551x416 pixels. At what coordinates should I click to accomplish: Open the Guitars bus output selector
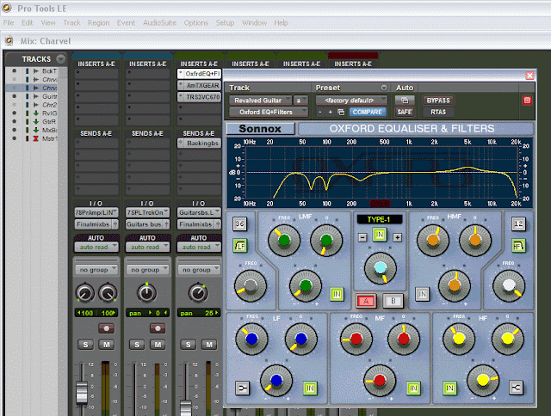point(147,224)
